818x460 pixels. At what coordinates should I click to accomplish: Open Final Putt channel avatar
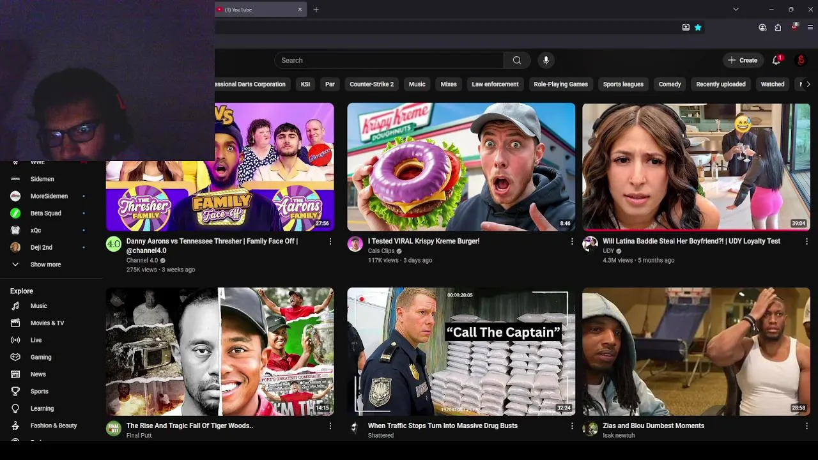click(x=114, y=429)
